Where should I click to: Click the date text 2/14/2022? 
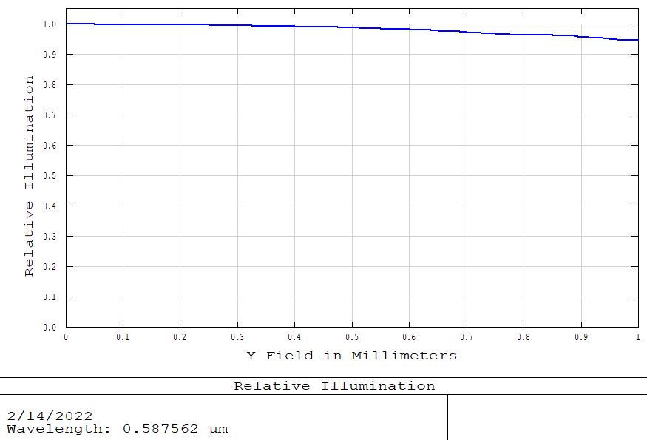[50, 416]
